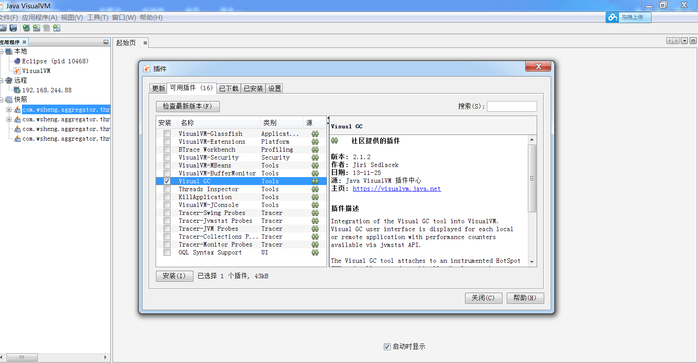Open the document list dropdown arrow at top right
The height and width of the screenshot is (363, 698).
click(684, 41)
